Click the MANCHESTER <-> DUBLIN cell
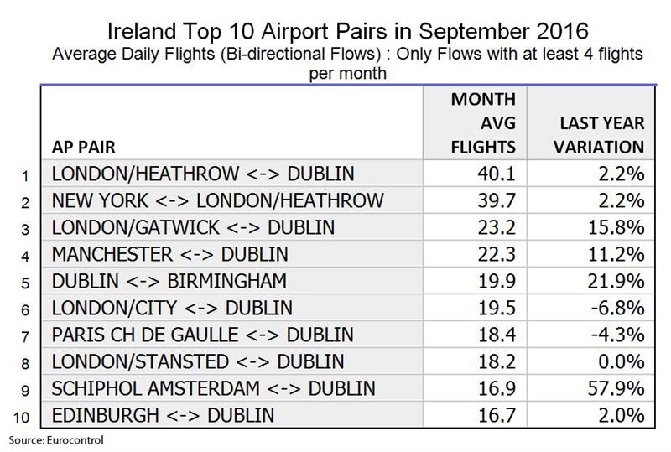671x452 pixels. [x=232, y=254]
